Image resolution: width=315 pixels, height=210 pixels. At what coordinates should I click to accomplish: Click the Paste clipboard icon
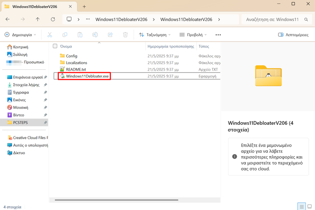80,35
